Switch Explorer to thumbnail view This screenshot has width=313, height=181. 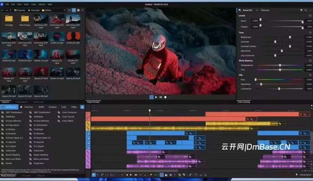click(74, 10)
